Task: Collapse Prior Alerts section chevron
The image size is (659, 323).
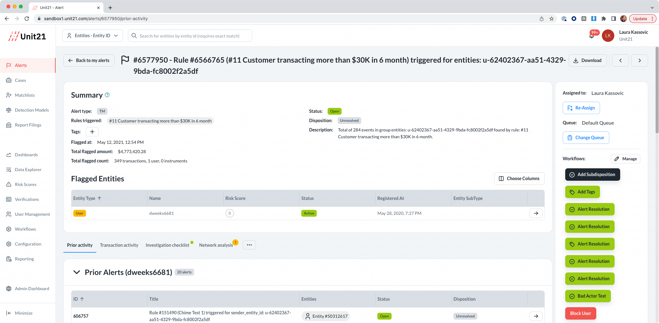Action: click(77, 272)
